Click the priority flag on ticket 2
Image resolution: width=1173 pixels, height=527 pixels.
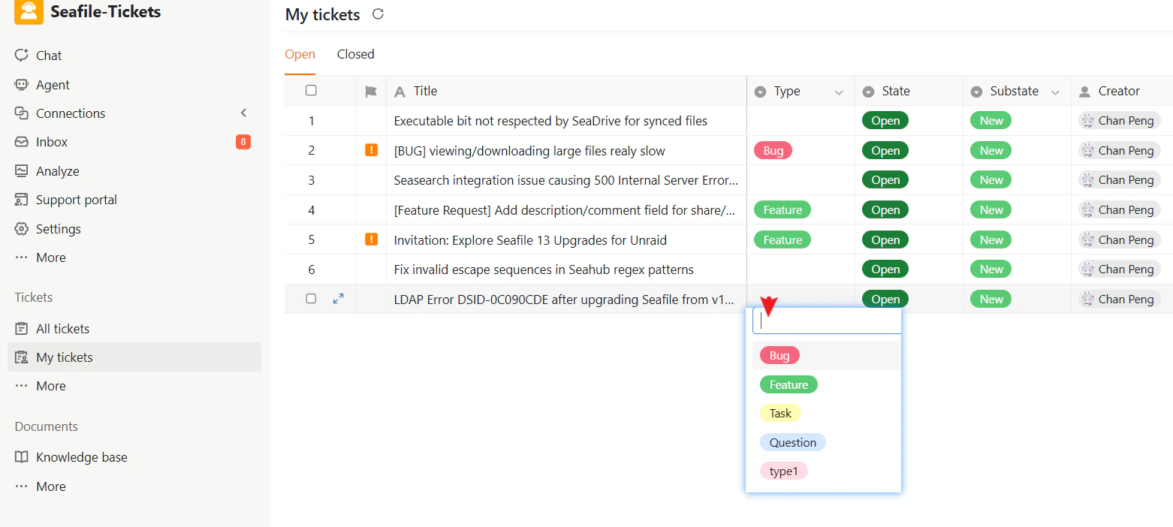371,150
